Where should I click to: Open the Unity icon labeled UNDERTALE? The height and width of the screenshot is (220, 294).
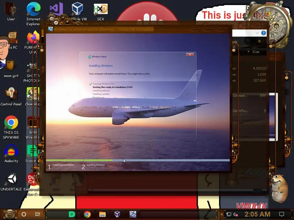11,181
